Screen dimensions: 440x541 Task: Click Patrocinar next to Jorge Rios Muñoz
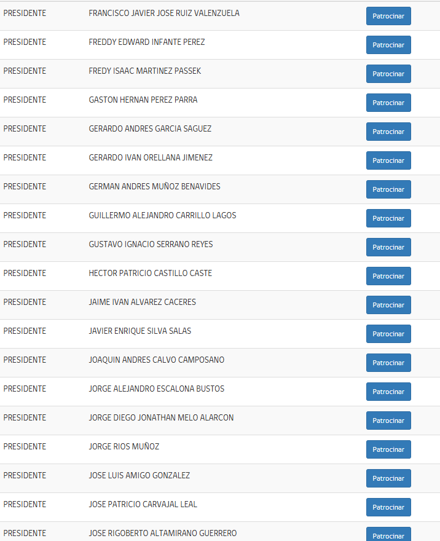pyautogui.click(x=388, y=449)
